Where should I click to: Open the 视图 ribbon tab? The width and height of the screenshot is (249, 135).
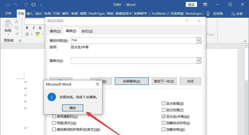click(83, 13)
